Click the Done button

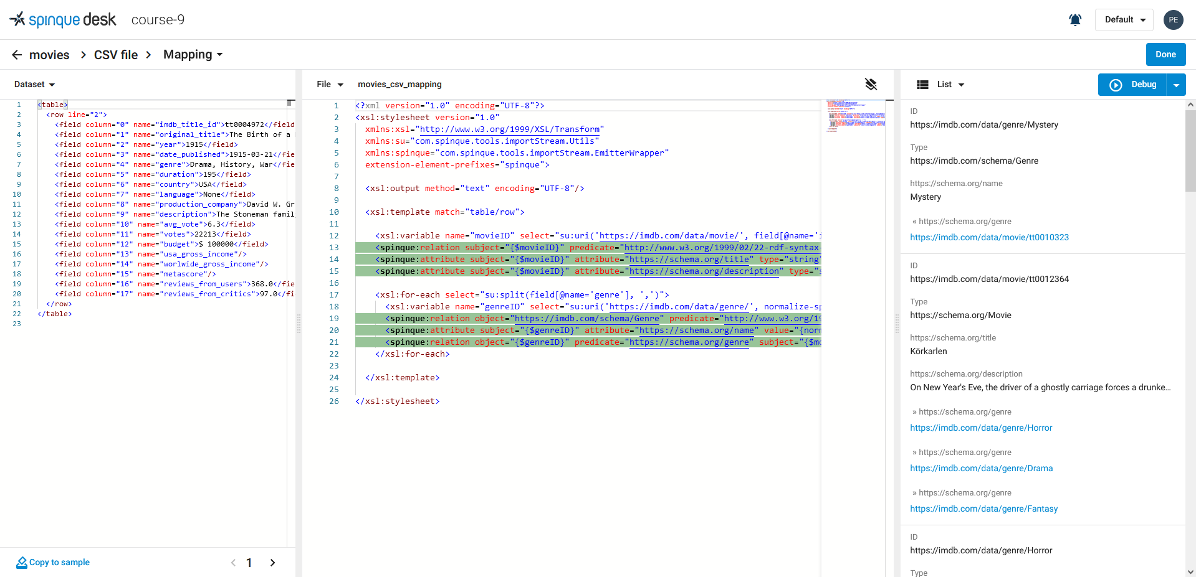pyautogui.click(x=1165, y=55)
